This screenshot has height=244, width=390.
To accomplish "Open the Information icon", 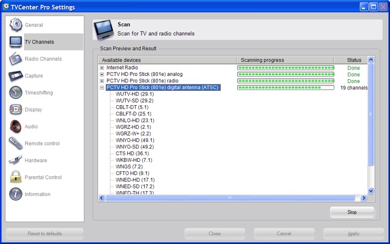I will coord(15,194).
